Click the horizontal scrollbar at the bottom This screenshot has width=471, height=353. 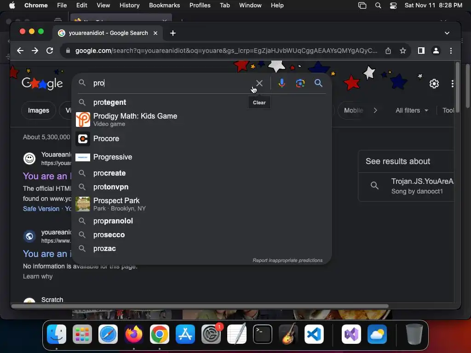(200, 306)
